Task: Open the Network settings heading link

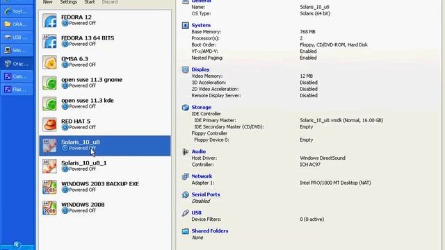Action: (202, 176)
